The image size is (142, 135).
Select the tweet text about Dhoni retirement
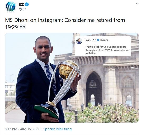tap(65, 24)
